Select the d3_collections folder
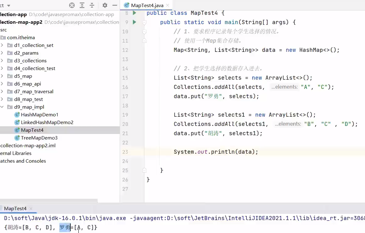The width and height of the screenshot is (365, 233). (x=30, y=60)
